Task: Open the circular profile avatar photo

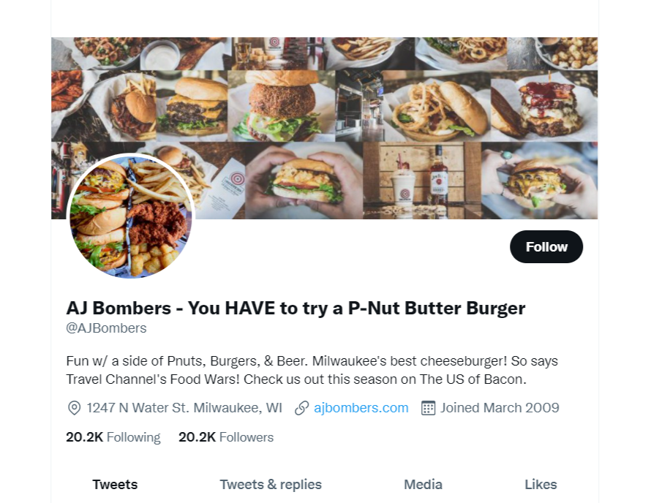Action: pyautogui.click(x=131, y=218)
